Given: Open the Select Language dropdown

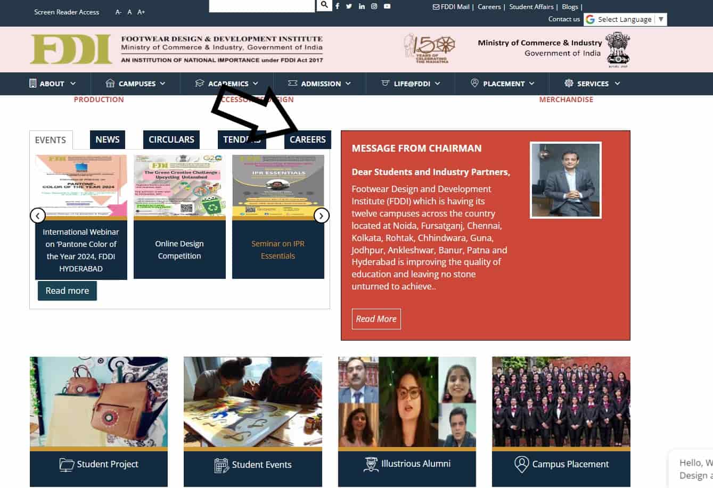Looking at the screenshot, I should (625, 19).
